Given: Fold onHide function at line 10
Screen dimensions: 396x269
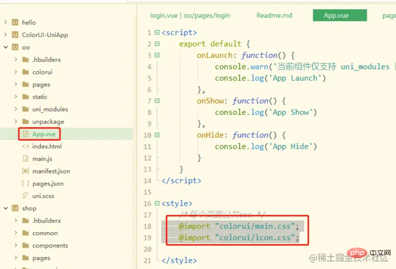Looking at the screenshot, I should pyautogui.click(x=157, y=135).
